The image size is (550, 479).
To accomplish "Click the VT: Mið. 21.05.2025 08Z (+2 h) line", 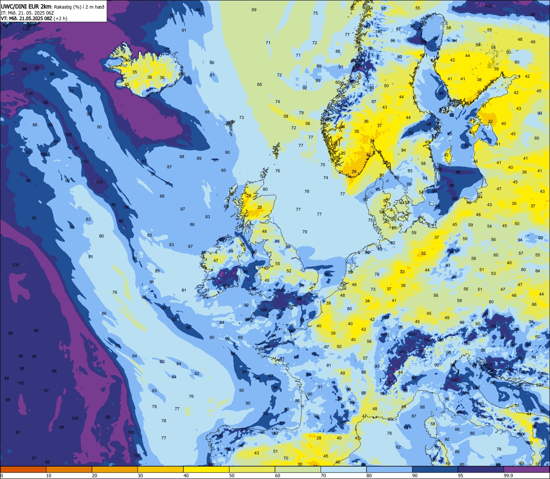I will click(34, 18).
